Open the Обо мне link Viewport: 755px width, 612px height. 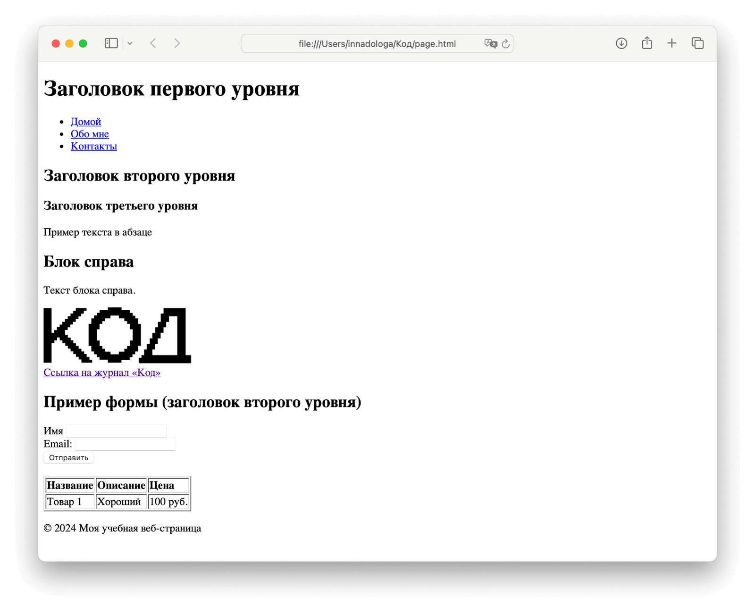pos(90,134)
